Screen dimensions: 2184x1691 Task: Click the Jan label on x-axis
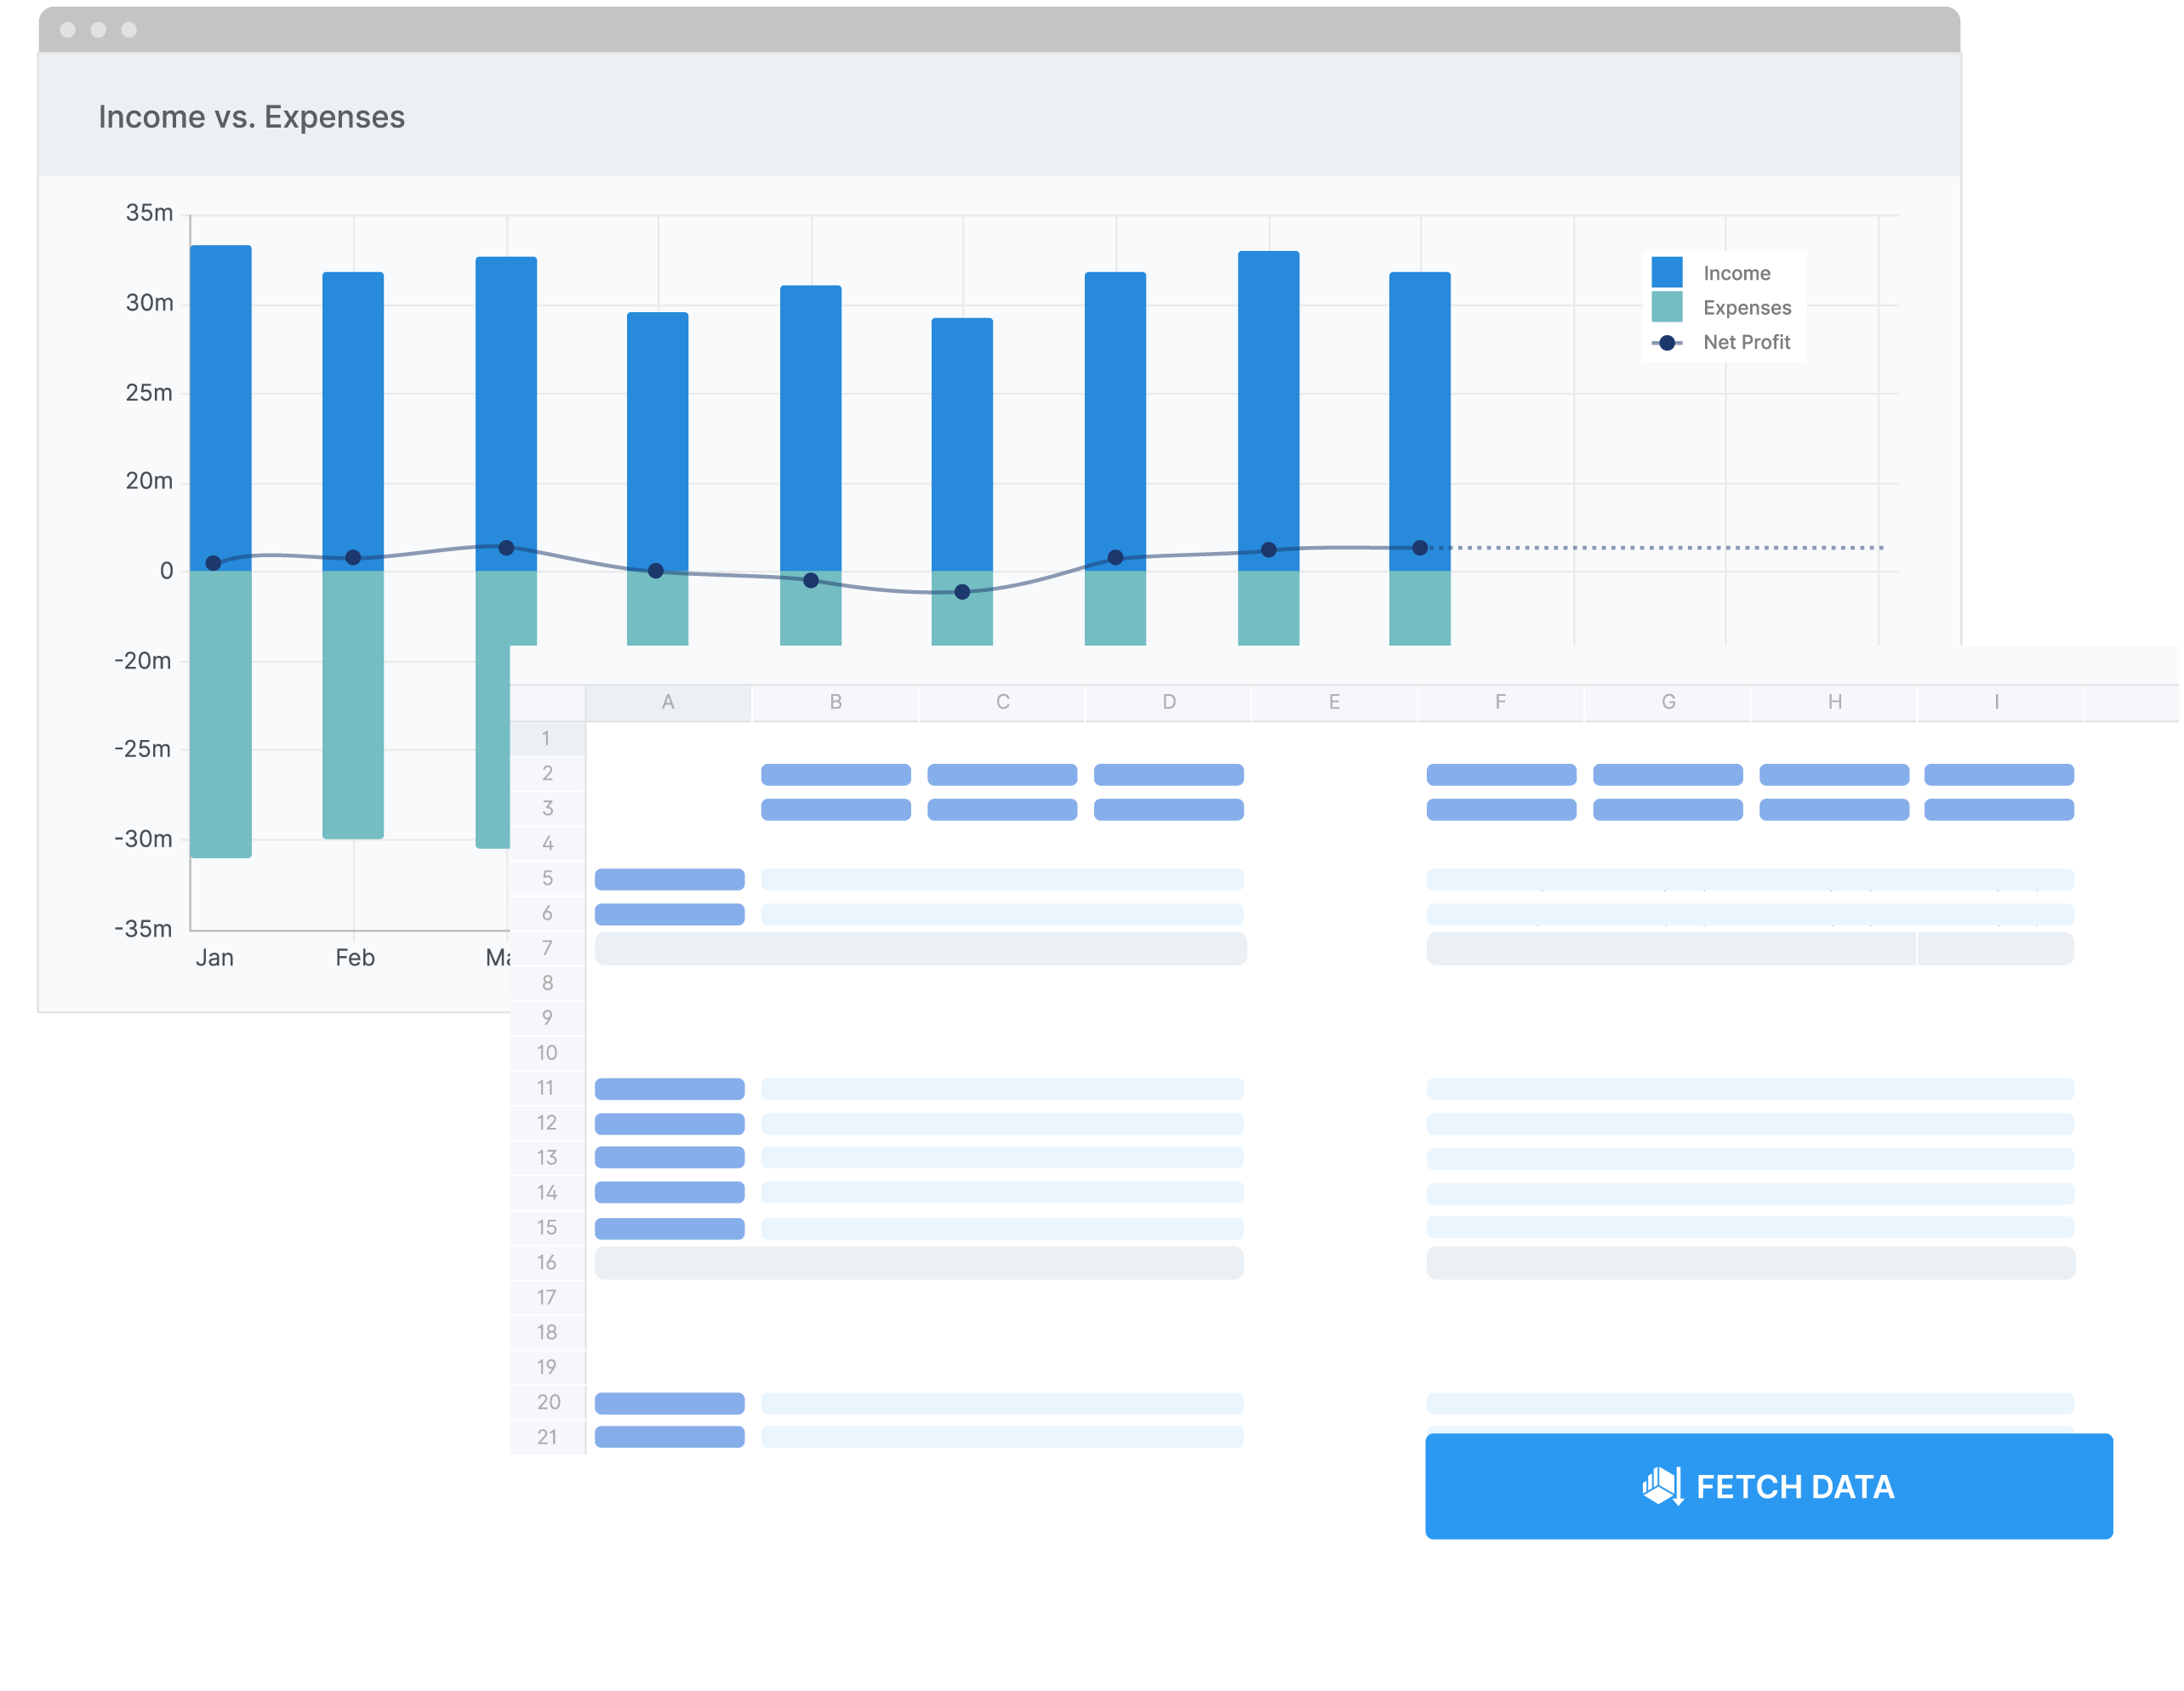click(x=215, y=957)
